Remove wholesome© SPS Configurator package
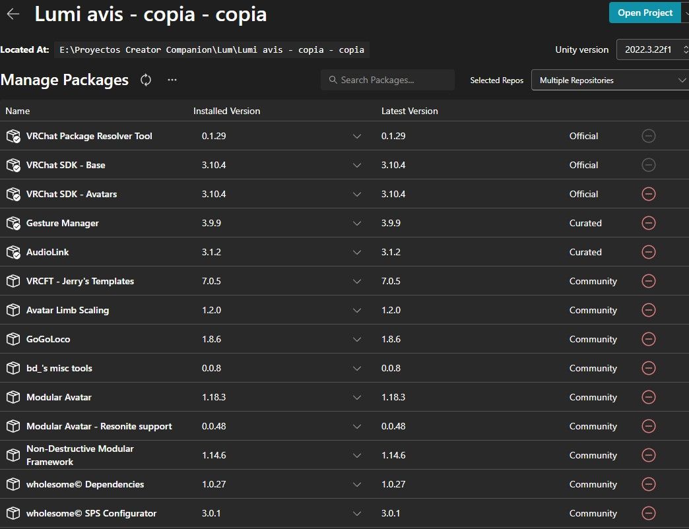 pyautogui.click(x=649, y=513)
